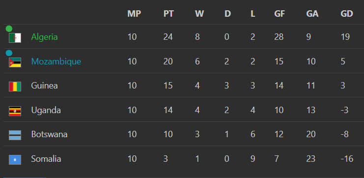Click the Somalia flag icon
The width and height of the screenshot is (364, 178).
click(x=15, y=160)
